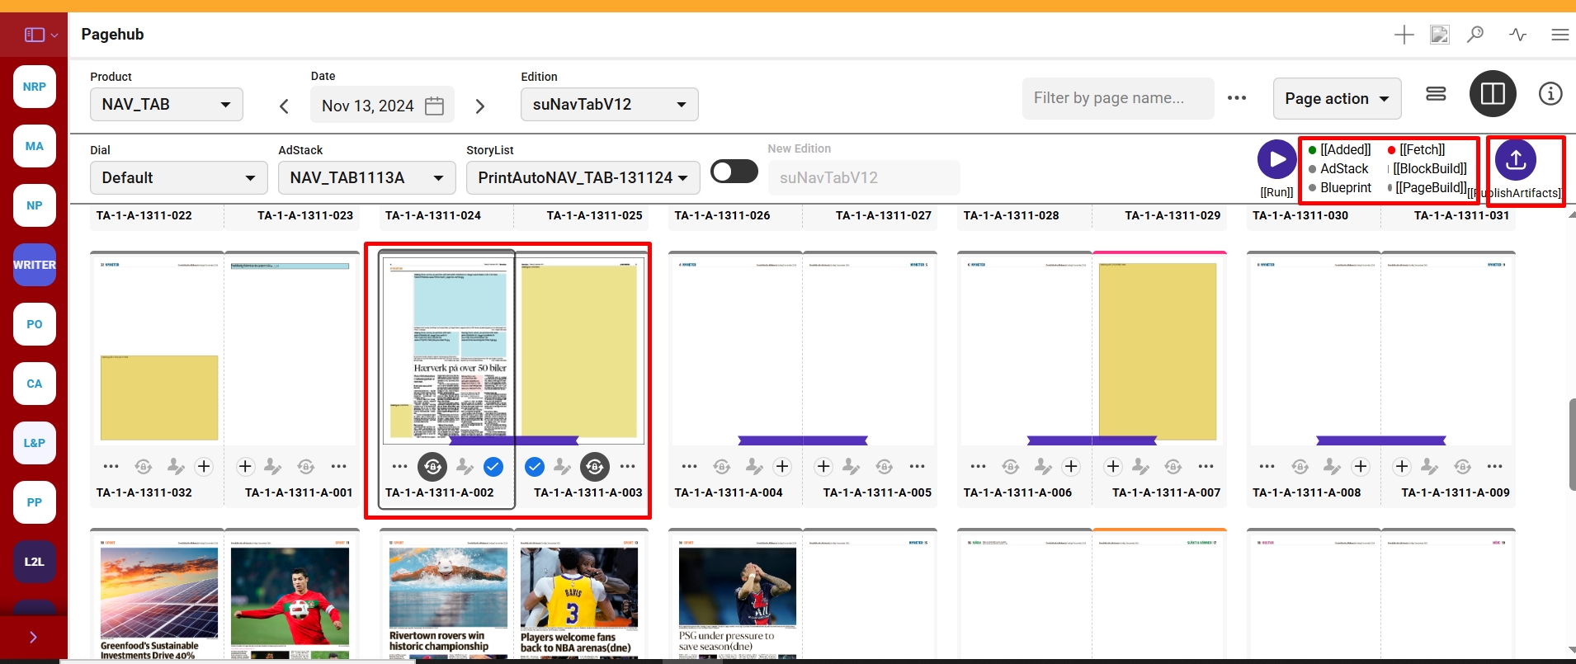The width and height of the screenshot is (1576, 664).
Task: Click the activity pulse icon in header
Action: point(1517,35)
